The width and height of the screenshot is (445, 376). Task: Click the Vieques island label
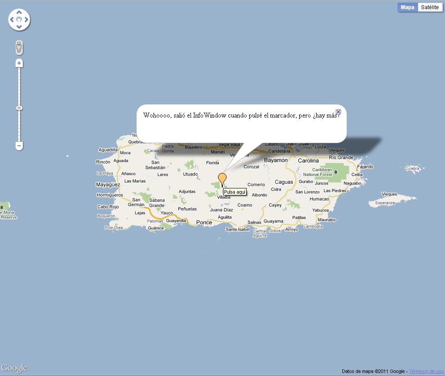click(x=389, y=194)
